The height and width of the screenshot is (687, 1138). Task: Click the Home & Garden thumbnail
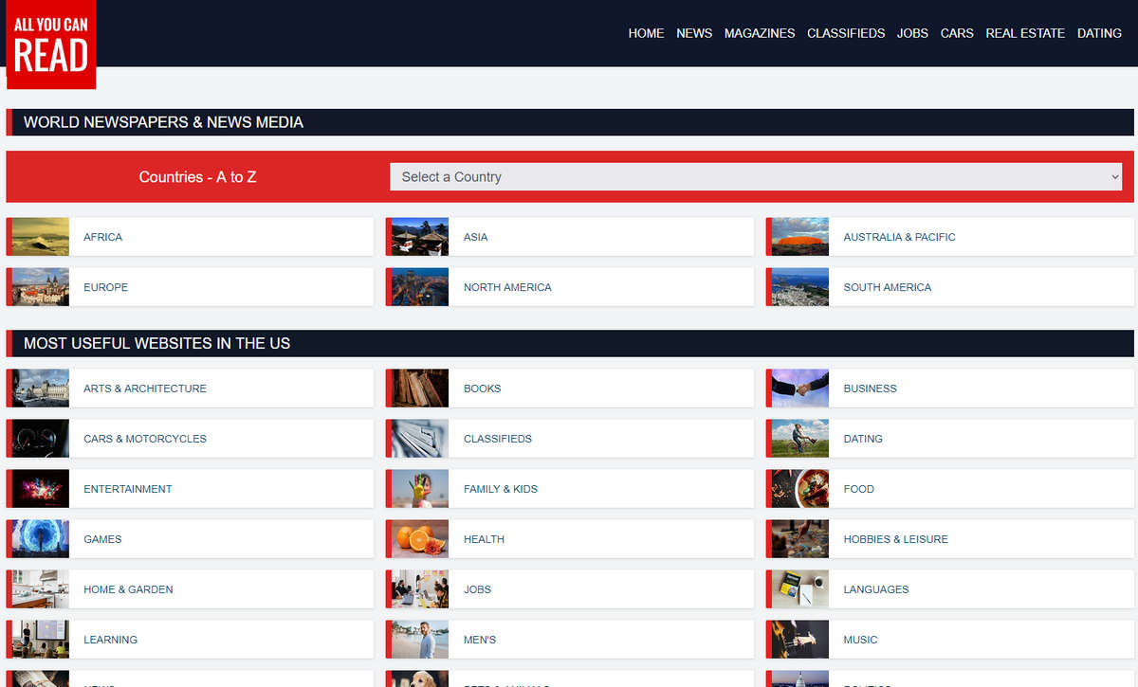coord(40,589)
